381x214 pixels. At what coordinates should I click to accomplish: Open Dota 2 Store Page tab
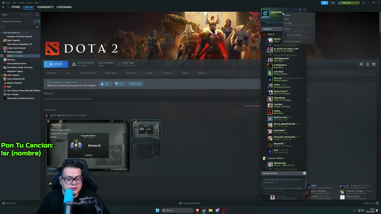click(52, 73)
